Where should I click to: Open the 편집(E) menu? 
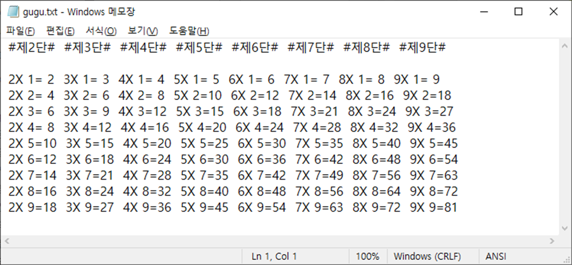[61, 31]
